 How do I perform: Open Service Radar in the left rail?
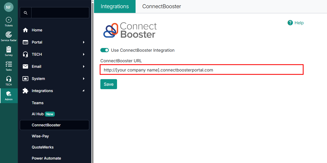(x=9, y=37)
